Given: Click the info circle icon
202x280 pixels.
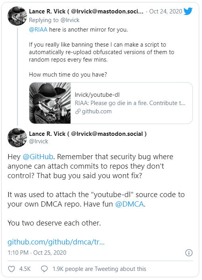Looking at the screenshot, I should (189, 253).
